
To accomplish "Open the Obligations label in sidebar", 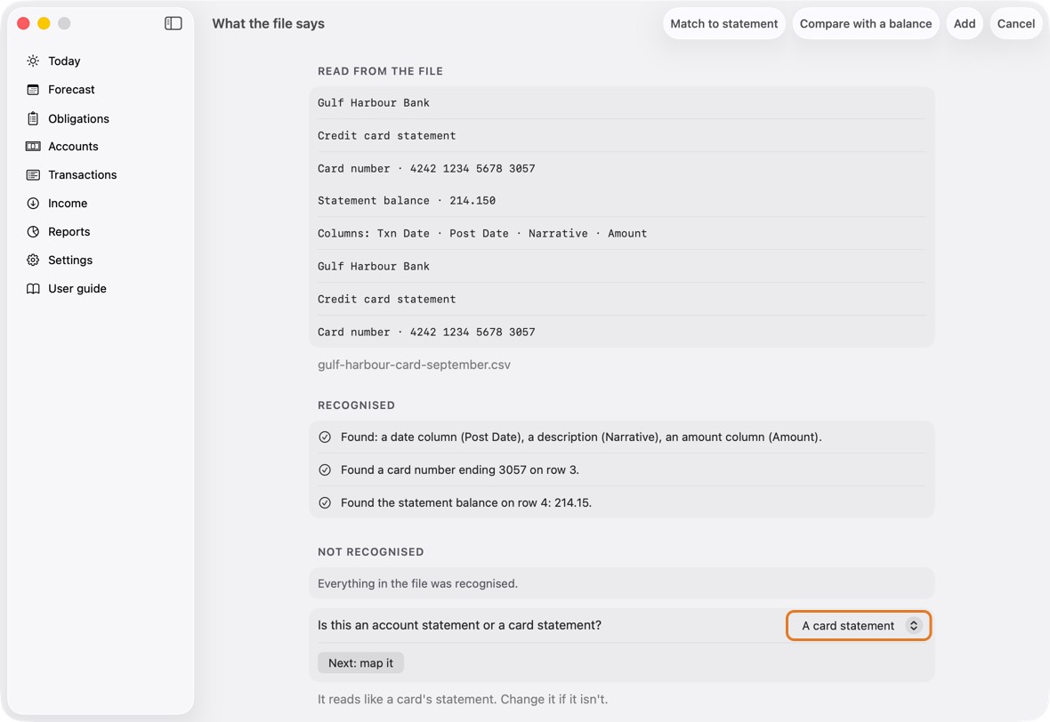I will click(x=78, y=118).
